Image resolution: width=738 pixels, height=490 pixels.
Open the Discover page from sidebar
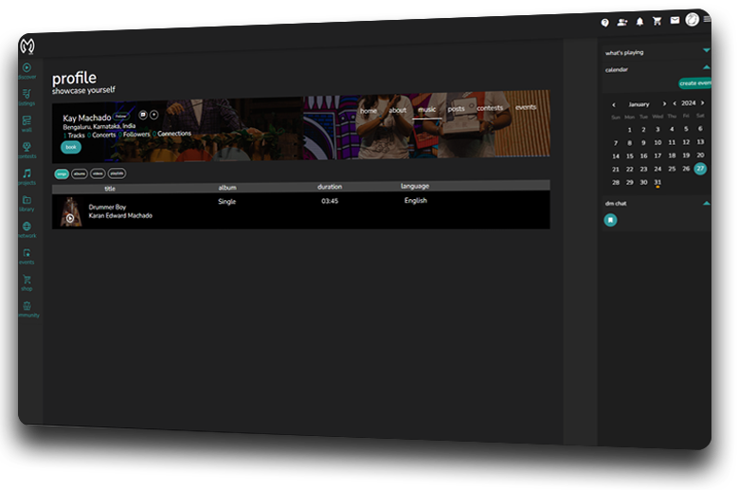27,68
